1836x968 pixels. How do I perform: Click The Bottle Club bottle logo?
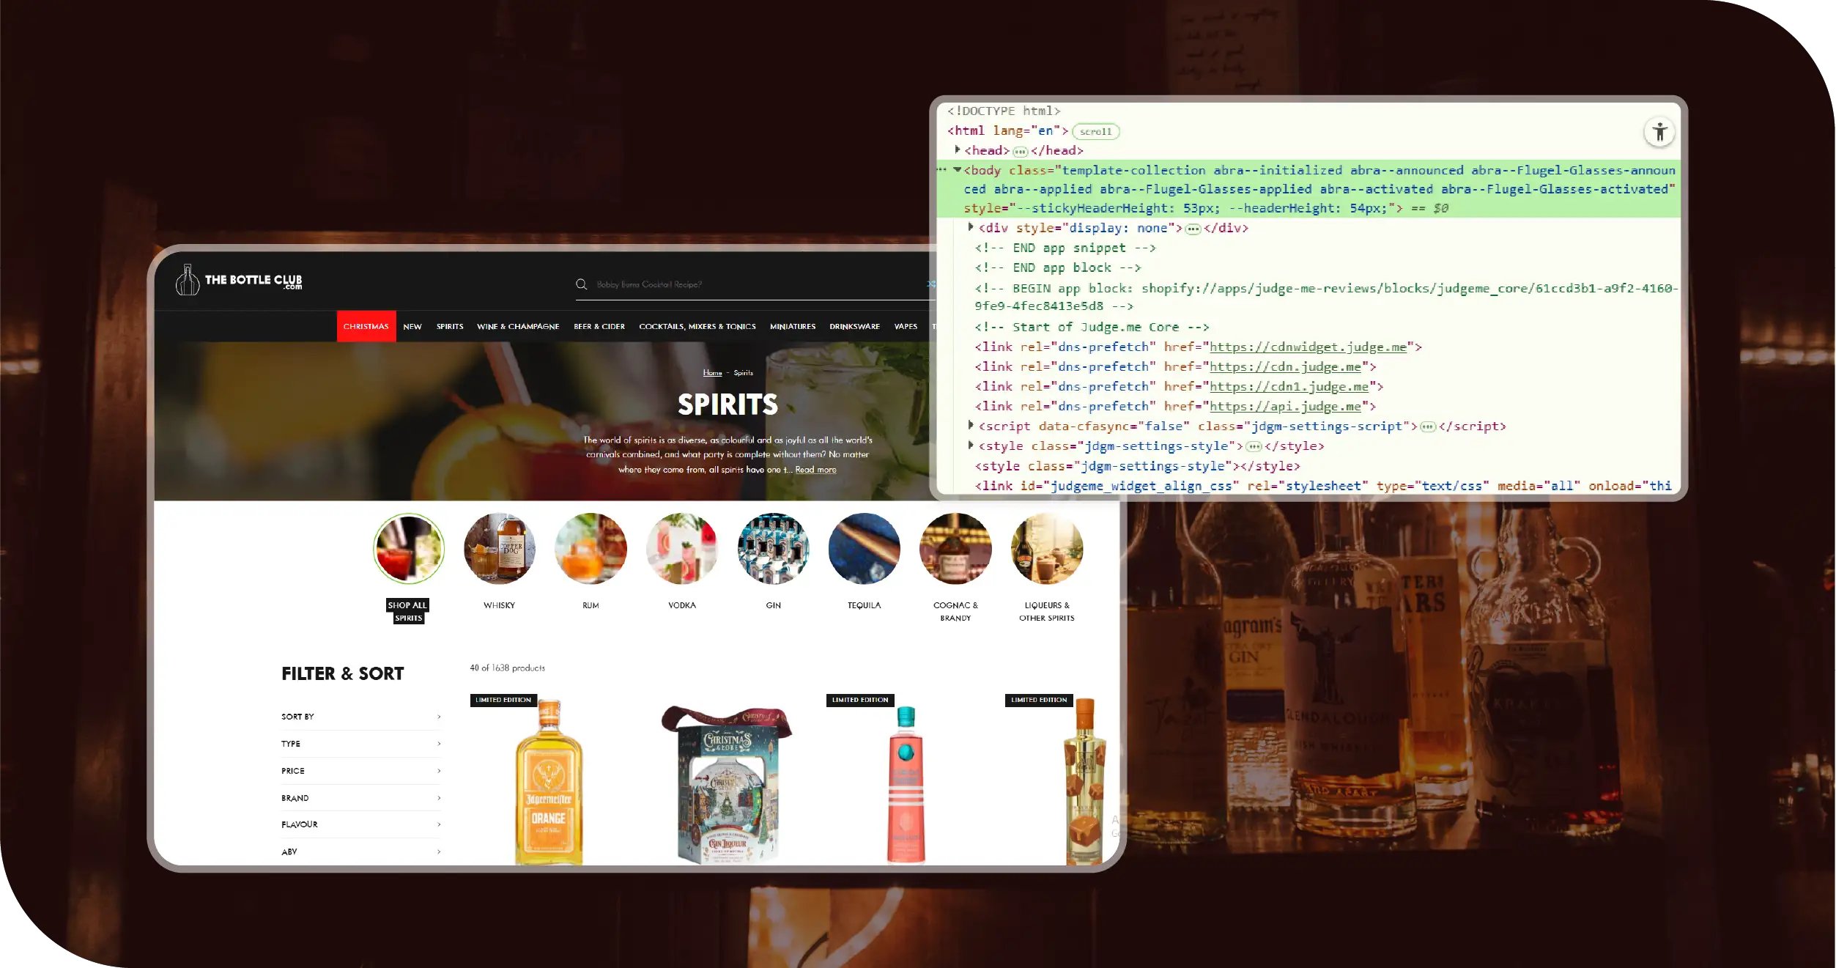[x=188, y=281]
